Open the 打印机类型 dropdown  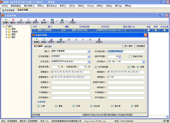click(89, 56)
